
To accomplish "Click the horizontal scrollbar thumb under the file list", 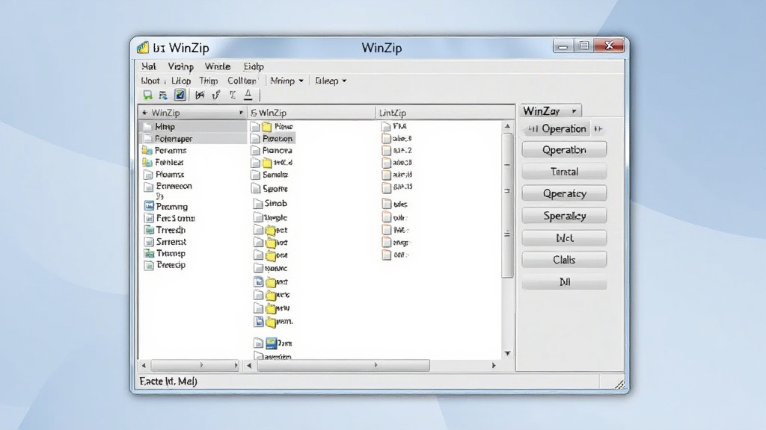I will pyautogui.click(x=344, y=364).
